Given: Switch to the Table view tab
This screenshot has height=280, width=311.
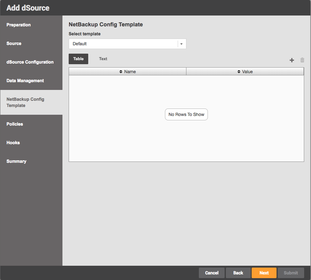Looking at the screenshot, I should pos(78,59).
